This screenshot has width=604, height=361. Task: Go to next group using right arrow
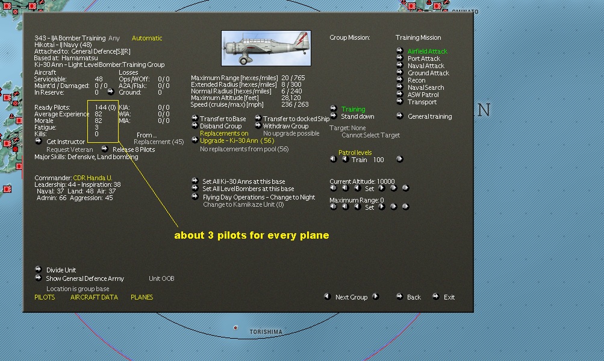tap(376, 296)
